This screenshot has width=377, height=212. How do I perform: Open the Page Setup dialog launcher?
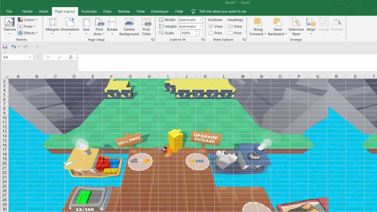pos(153,40)
